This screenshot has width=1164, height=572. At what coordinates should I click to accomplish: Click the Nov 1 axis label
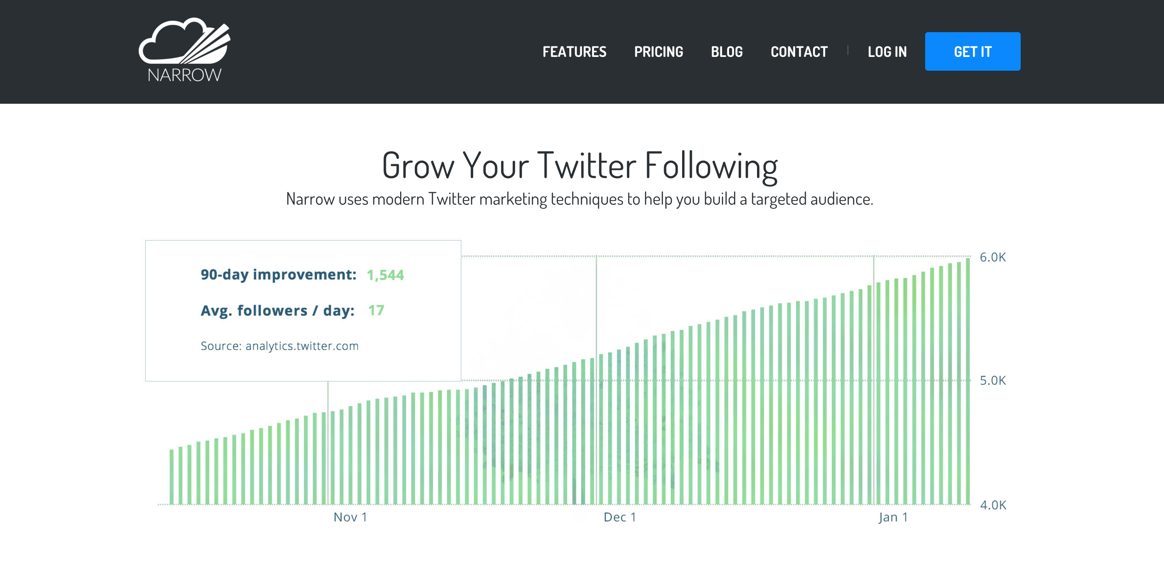(350, 517)
